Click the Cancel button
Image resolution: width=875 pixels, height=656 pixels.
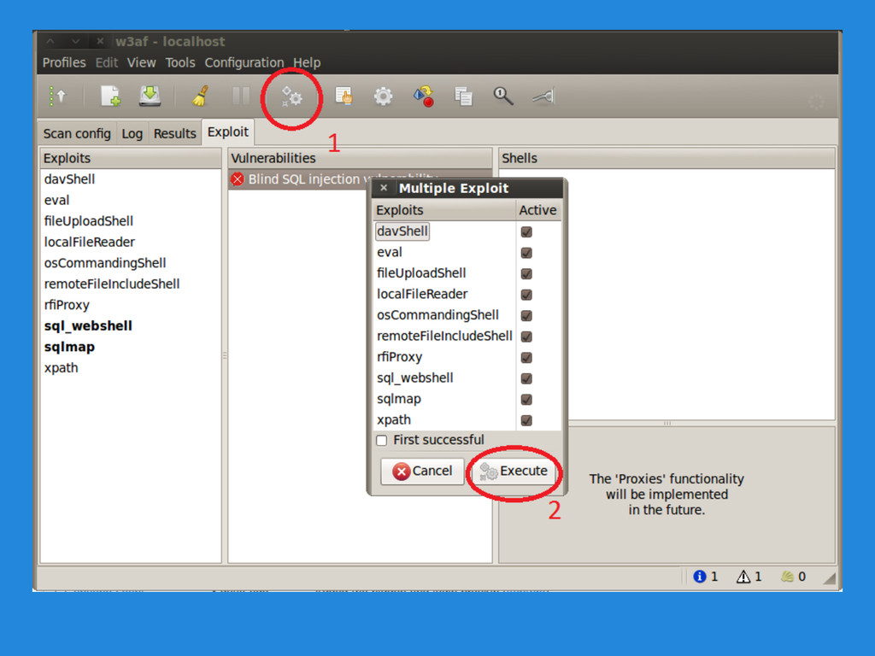click(422, 471)
